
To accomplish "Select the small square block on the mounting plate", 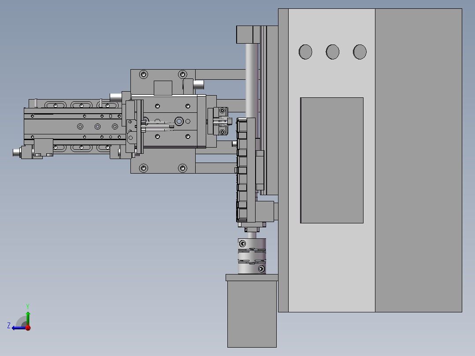I will (x=163, y=88).
